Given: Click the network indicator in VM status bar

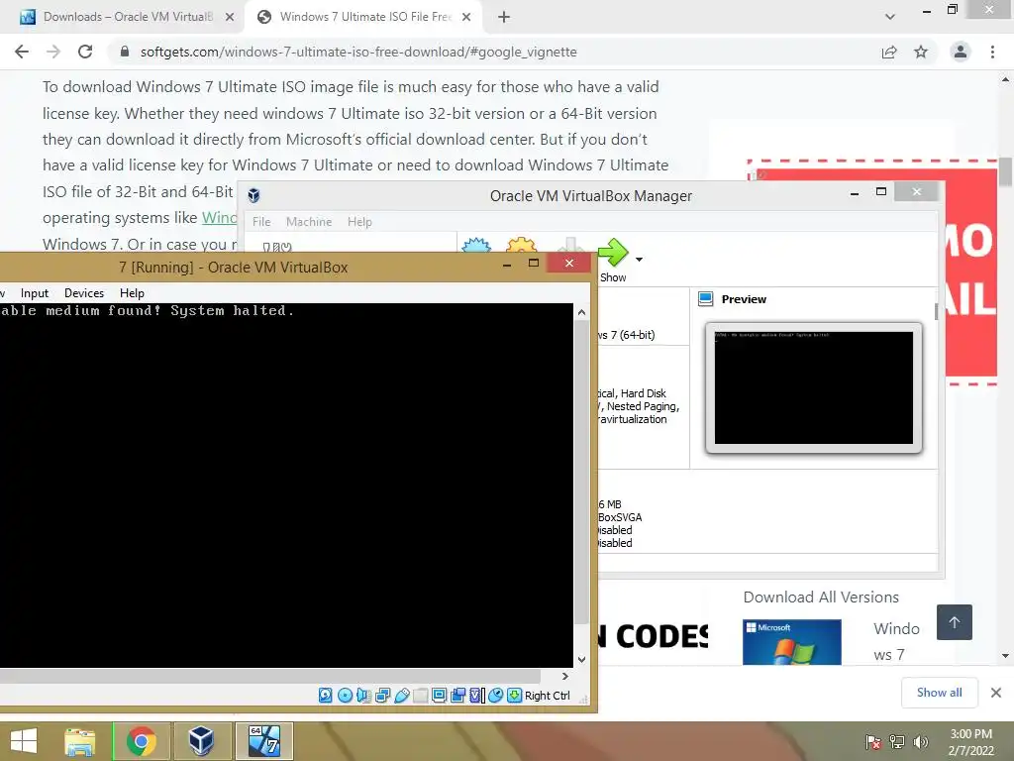Looking at the screenshot, I should (x=382, y=695).
